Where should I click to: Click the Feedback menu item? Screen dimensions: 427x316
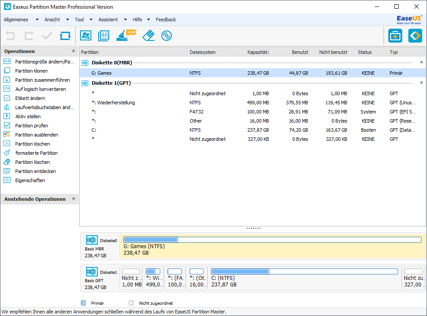[x=166, y=20]
